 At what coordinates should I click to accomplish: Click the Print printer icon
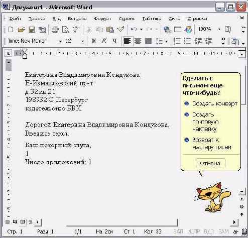[x=55, y=30]
